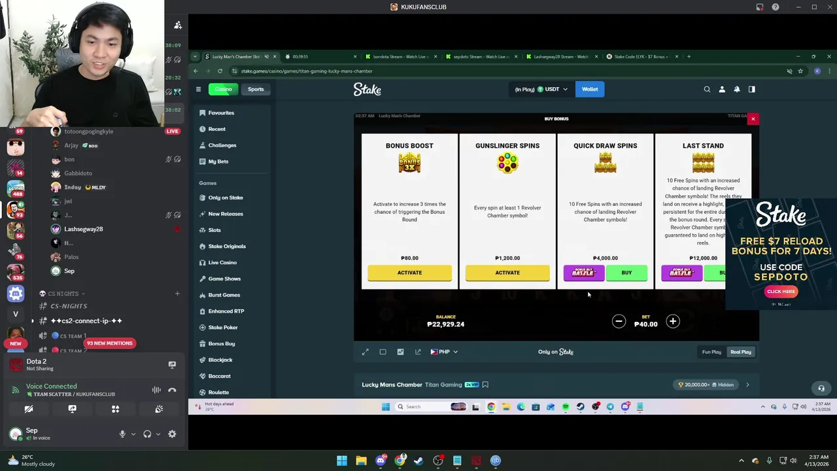Mute Discord microphone
The width and height of the screenshot is (837, 471).
point(122,434)
